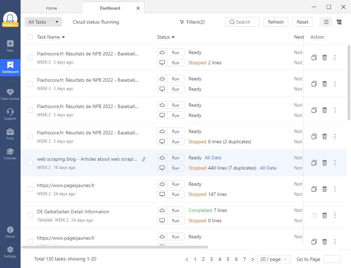Open All Data link for 440 lines
The height and width of the screenshot is (268, 351).
click(268, 168)
